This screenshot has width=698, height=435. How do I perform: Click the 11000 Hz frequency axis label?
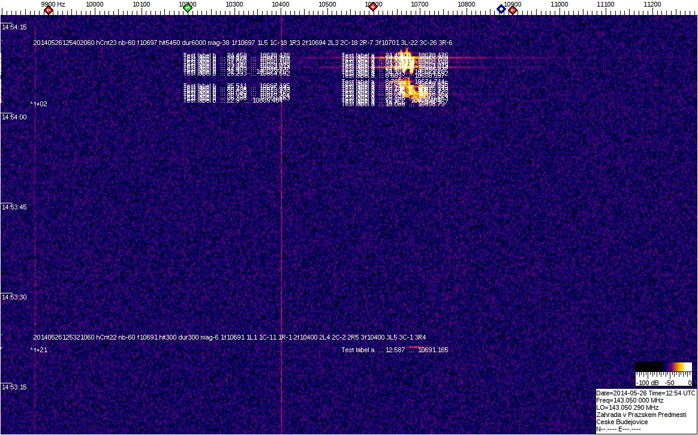(x=559, y=4)
